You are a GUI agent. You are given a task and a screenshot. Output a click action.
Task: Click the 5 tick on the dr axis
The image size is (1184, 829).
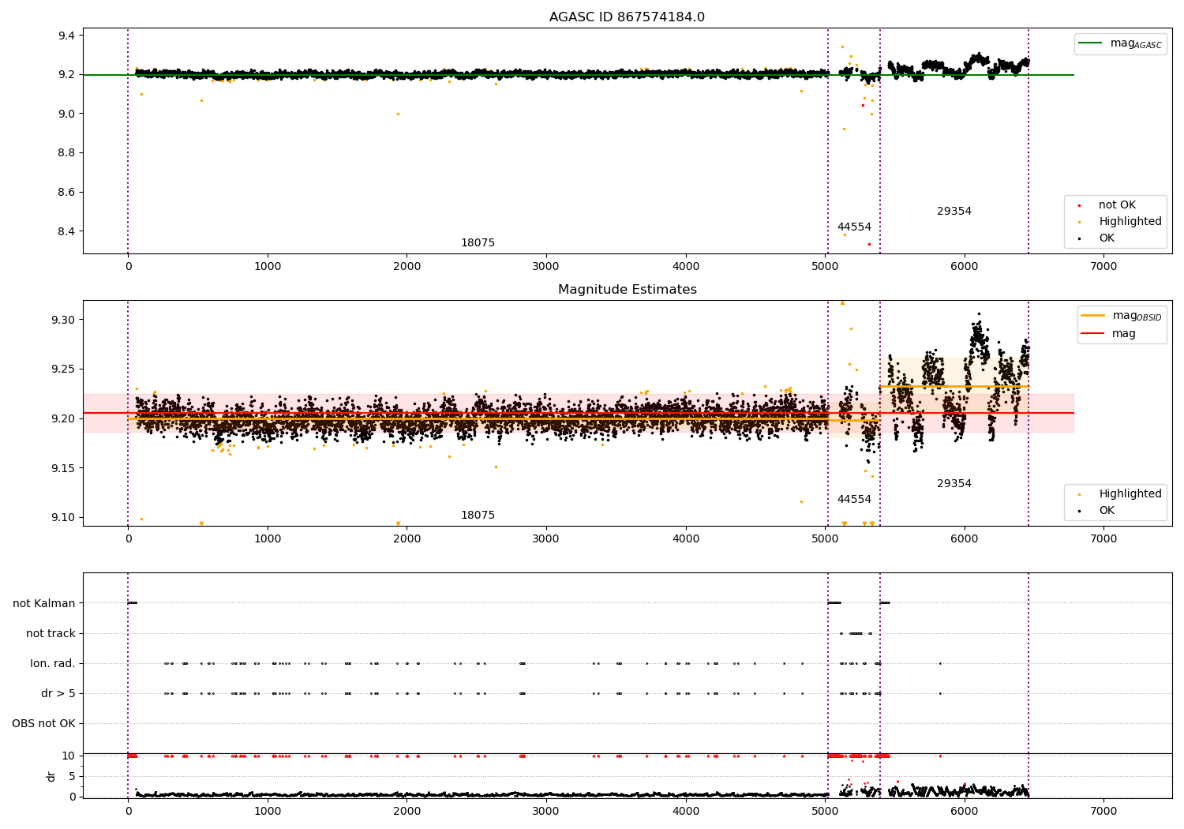(x=72, y=776)
